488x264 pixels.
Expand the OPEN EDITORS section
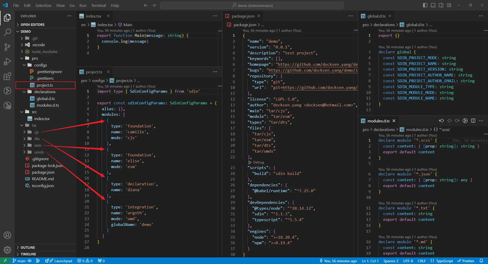(45, 25)
